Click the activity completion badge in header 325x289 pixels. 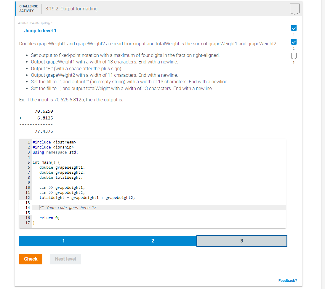[294, 9]
